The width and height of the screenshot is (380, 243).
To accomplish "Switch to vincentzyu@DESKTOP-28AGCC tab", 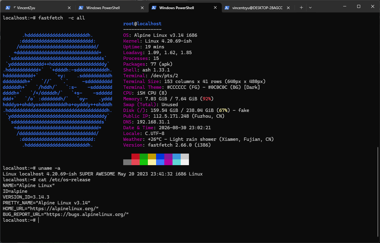I will [258, 8].
